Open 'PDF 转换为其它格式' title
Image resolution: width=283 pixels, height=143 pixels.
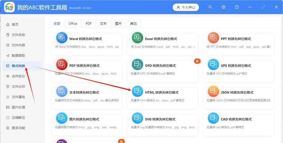84,66
